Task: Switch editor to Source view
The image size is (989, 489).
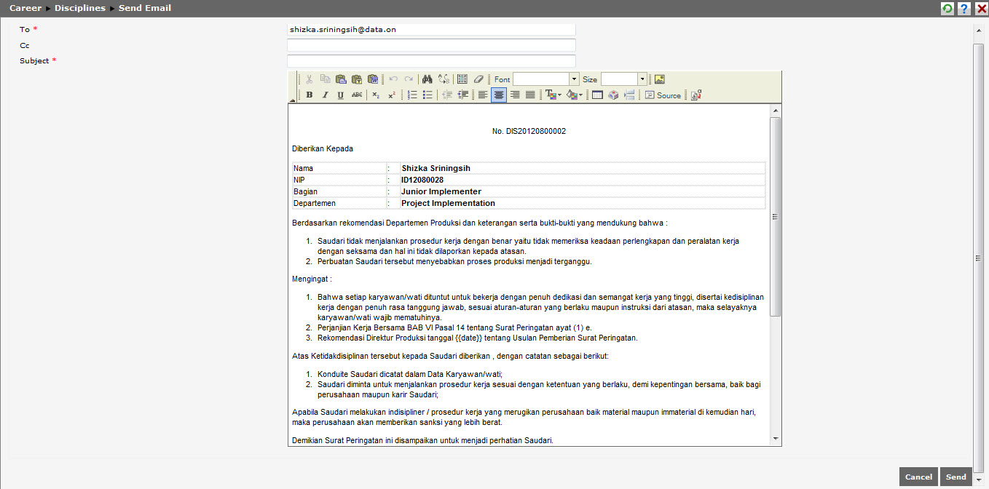Action: [663, 95]
